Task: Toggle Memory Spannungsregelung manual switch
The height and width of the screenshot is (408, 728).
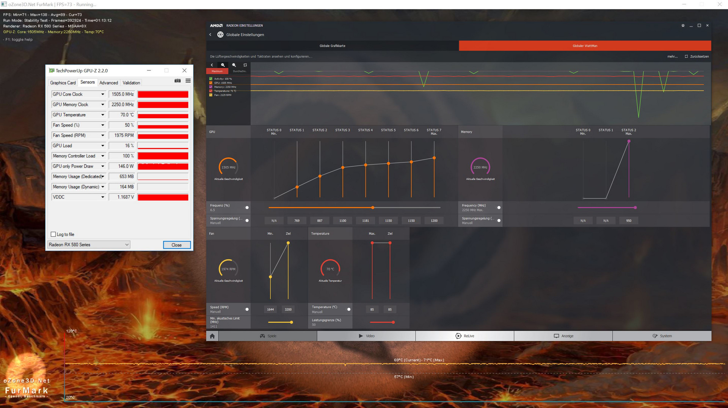Action: click(x=499, y=220)
